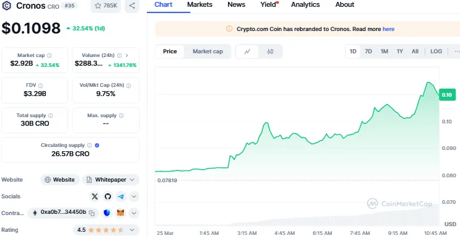
Task: Toggle LOG scale on chart
Action: pyautogui.click(x=436, y=51)
